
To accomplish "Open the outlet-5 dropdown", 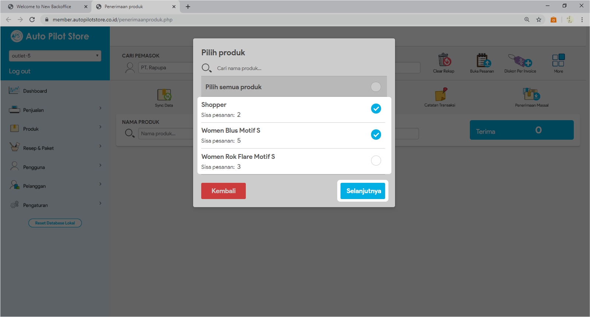I will coord(55,56).
